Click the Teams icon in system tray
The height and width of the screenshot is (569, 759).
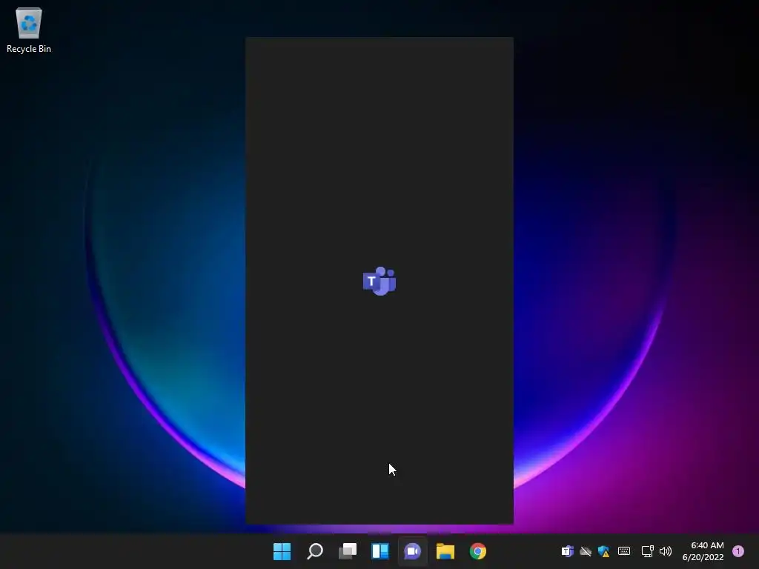pos(567,551)
